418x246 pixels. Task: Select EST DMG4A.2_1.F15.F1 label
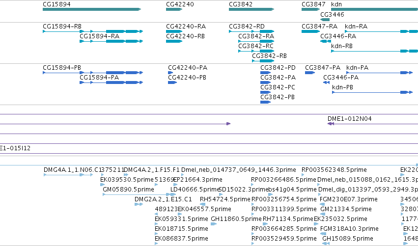[x=152, y=170]
